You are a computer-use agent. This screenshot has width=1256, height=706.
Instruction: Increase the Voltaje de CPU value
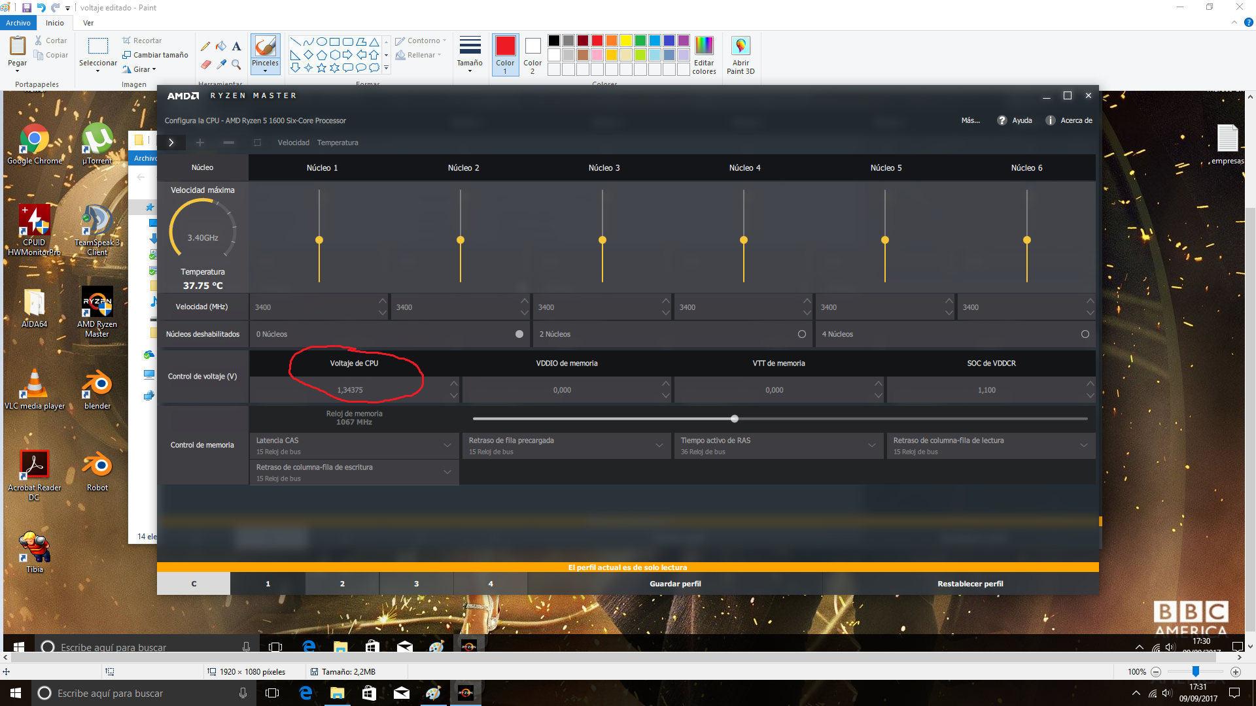pyautogui.click(x=454, y=383)
